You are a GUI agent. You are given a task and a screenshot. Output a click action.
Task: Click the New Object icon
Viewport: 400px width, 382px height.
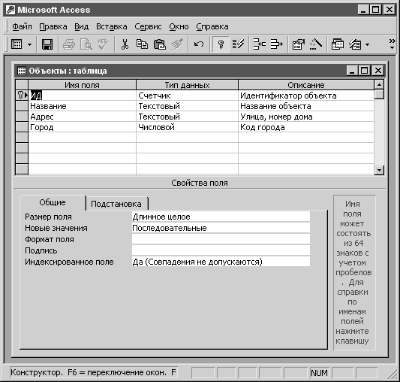point(355,44)
